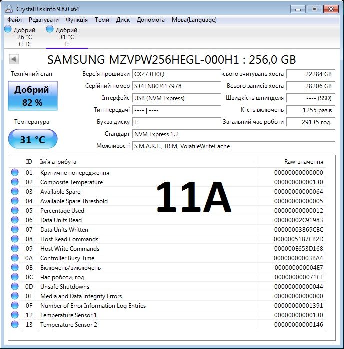344x349 pixels.
Task: Click the features field with S.M.A.R.T., TRIM
Action: (x=233, y=146)
